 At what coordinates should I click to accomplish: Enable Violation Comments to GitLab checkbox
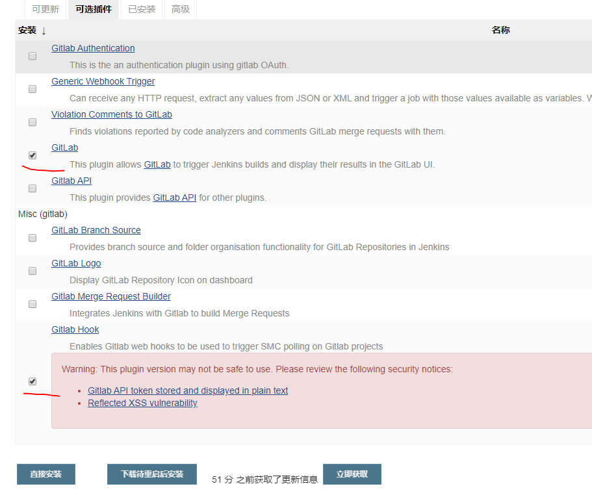tap(32, 122)
